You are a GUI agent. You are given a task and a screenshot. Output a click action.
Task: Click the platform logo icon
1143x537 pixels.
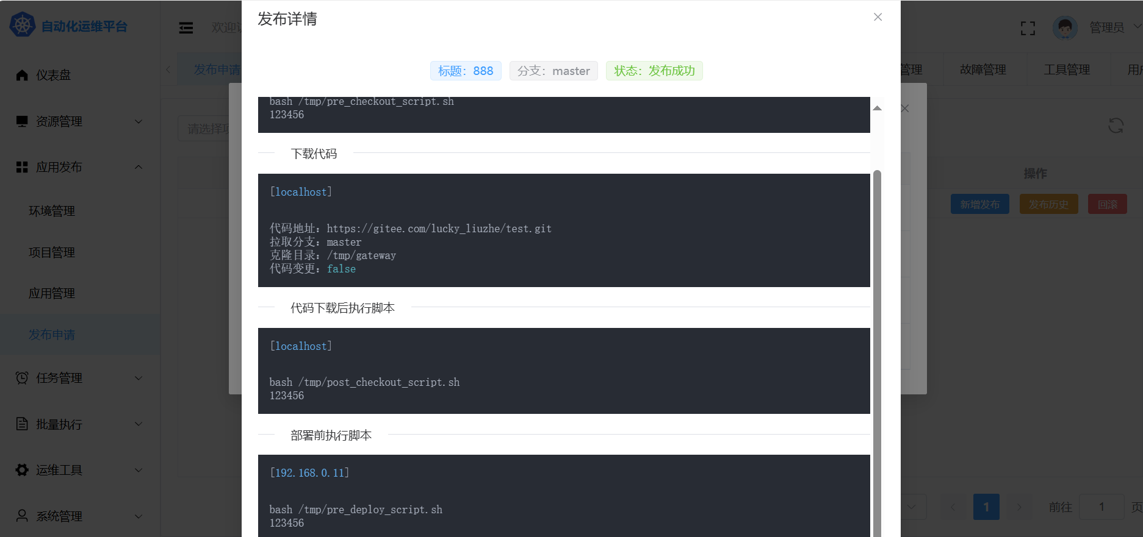(x=23, y=26)
